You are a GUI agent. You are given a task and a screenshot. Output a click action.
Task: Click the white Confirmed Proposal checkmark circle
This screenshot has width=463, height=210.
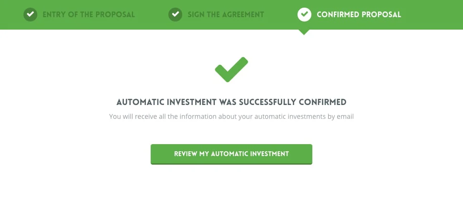(304, 14)
